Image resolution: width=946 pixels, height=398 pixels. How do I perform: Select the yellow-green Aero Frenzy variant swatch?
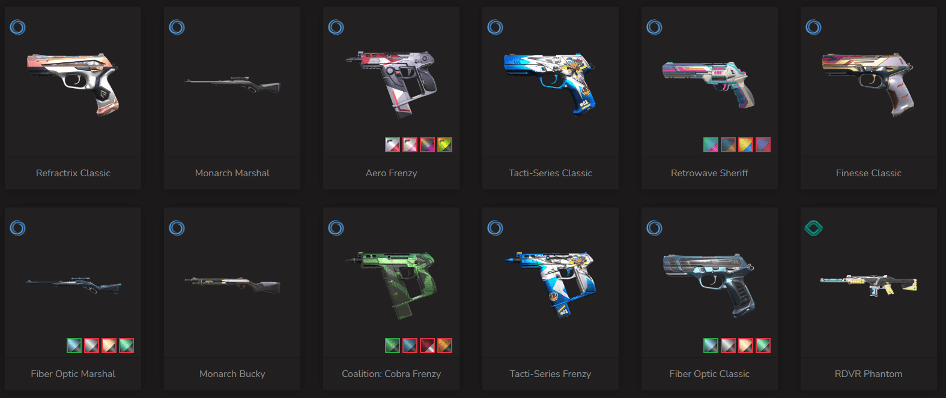[x=444, y=144]
